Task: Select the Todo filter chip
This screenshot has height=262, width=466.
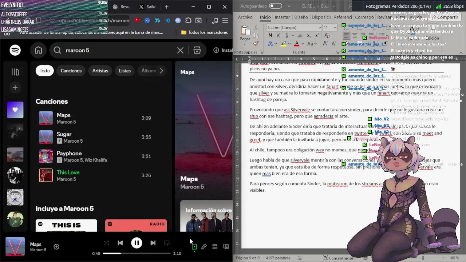Action: point(45,71)
